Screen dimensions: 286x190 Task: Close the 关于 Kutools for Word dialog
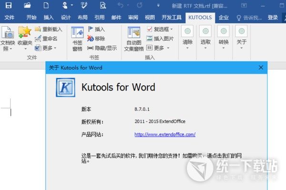pyautogui.click(x=261, y=68)
